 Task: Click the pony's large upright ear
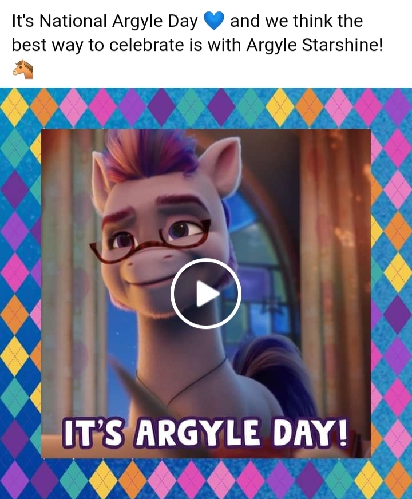(x=221, y=165)
